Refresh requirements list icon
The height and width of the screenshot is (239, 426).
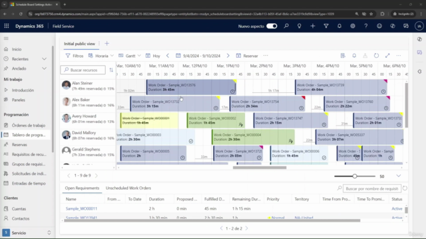(x=405, y=189)
